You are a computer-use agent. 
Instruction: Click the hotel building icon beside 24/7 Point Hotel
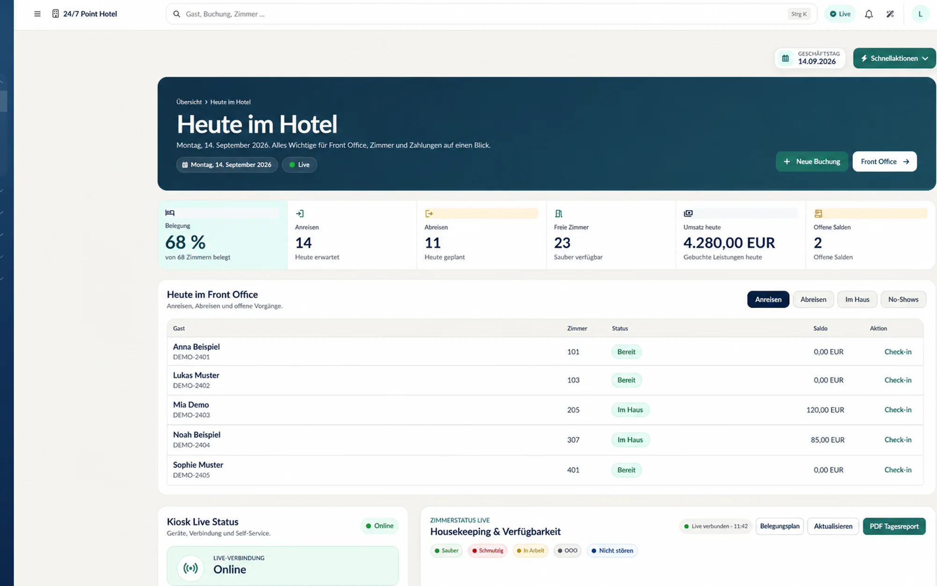coord(55,14)
